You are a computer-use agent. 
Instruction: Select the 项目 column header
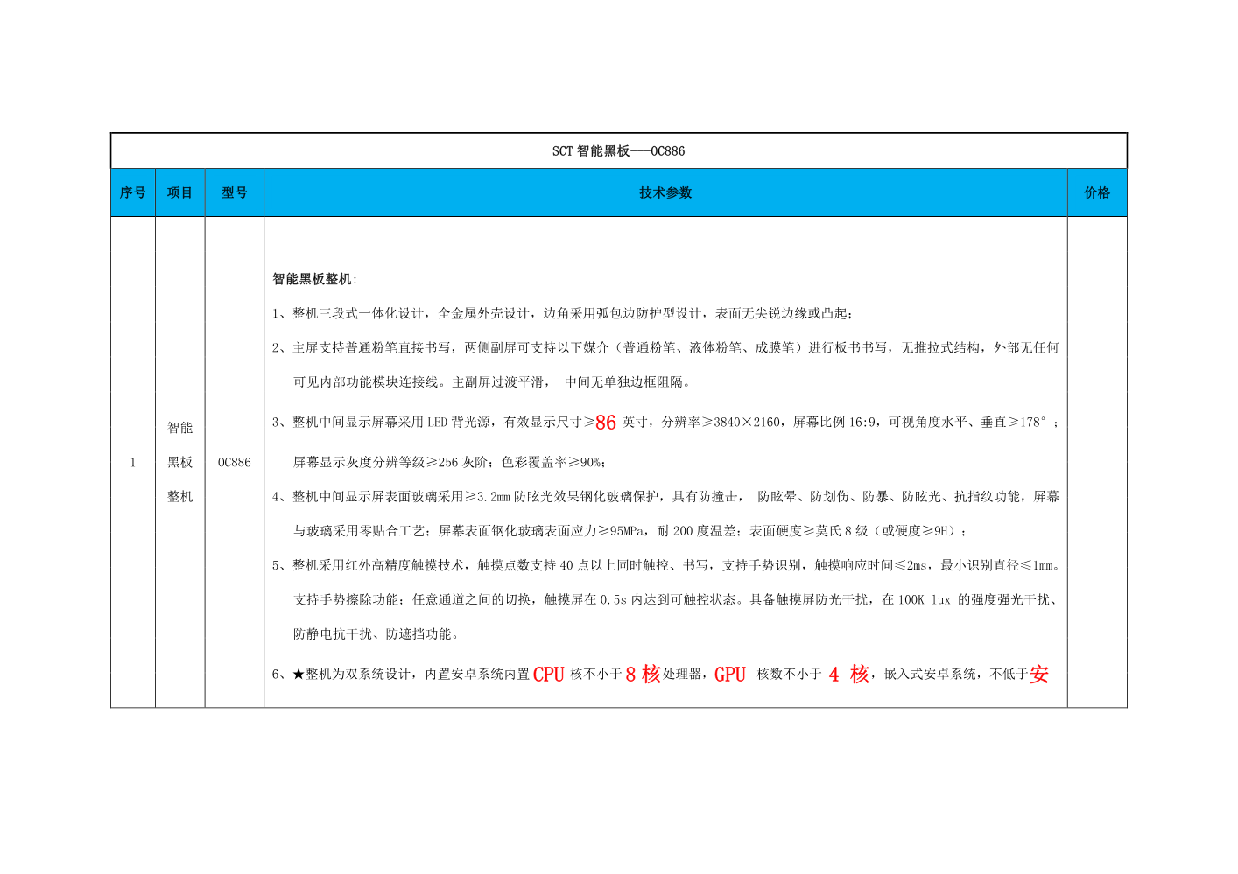point(179,192)
